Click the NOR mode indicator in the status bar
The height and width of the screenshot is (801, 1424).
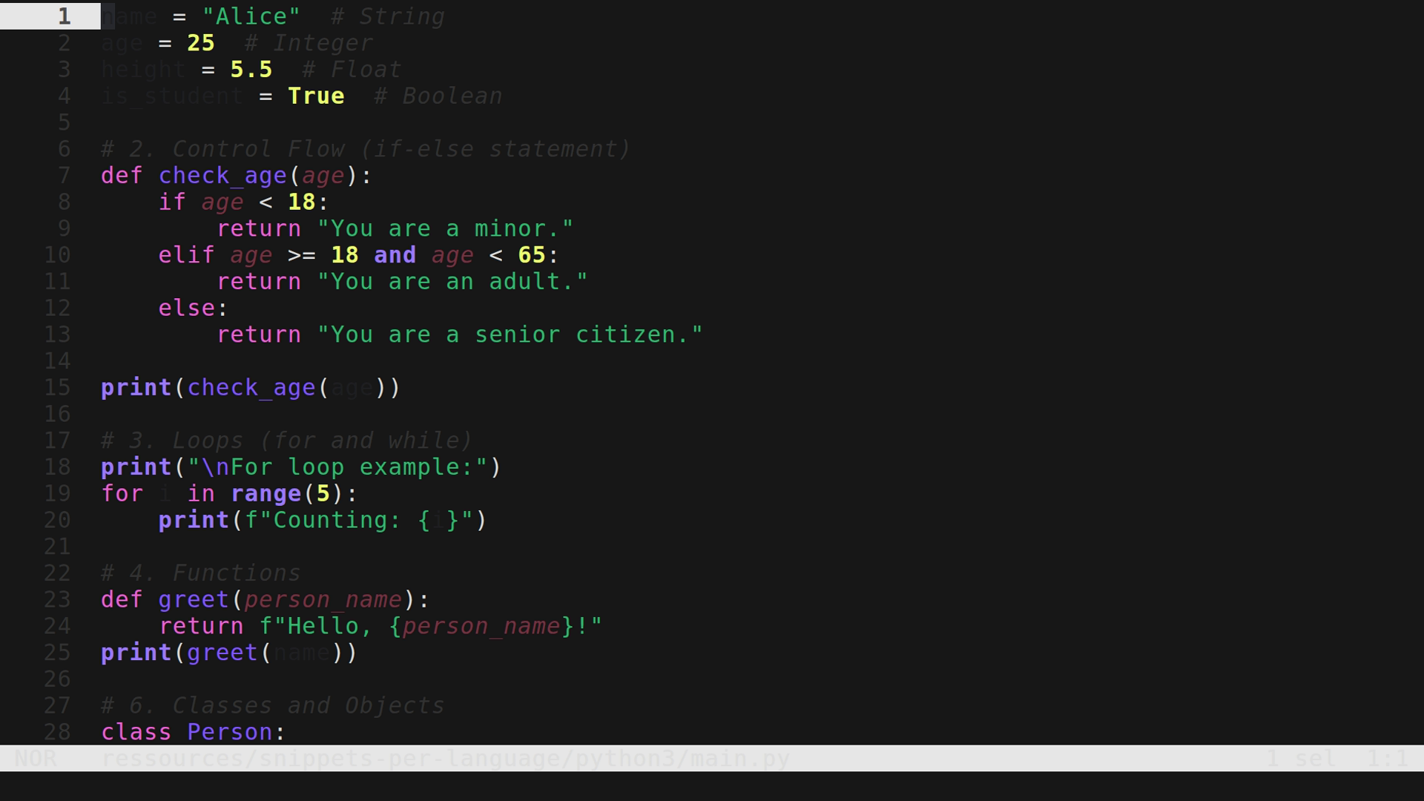pyautogui.click(x=37, y=758)
